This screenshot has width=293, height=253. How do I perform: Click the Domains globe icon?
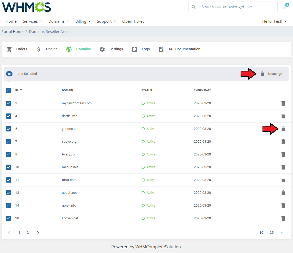tap(69, 49)
